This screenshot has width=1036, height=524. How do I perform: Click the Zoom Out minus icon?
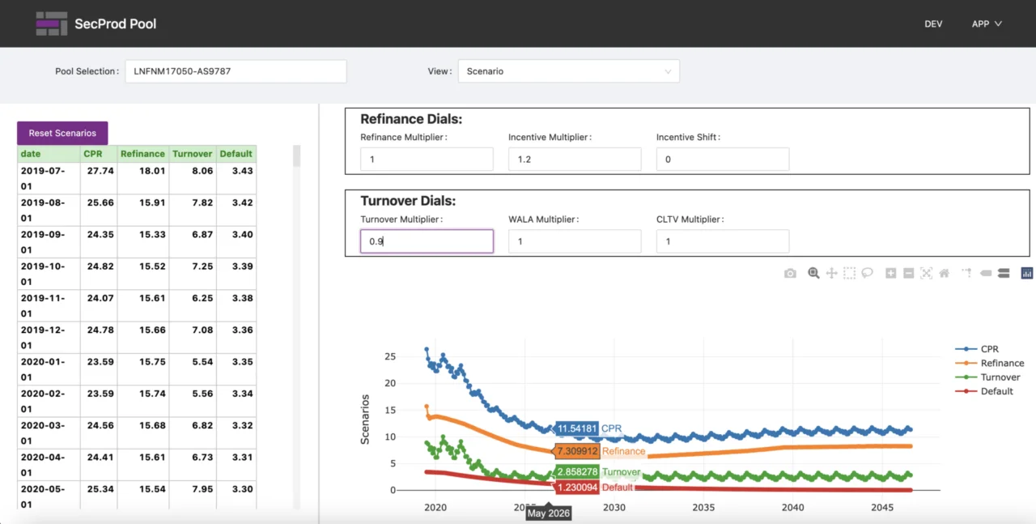tap(908, 274)
